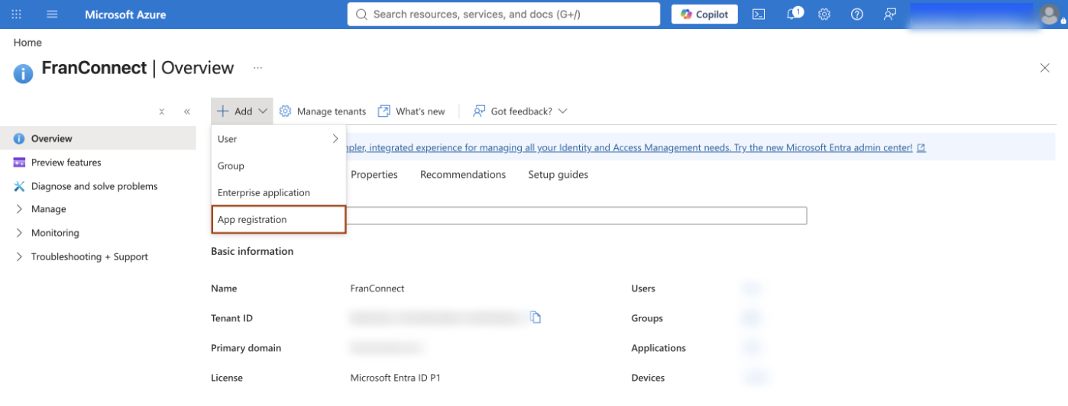Click the Applications count label
The width and height of the screenshot is (1068, 406).
click(659, 348)
